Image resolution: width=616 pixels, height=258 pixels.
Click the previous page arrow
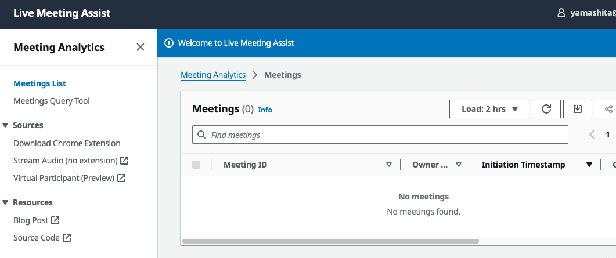pos(592,135)
